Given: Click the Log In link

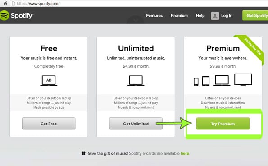Looking at the screenshot, I should [227, 16].
